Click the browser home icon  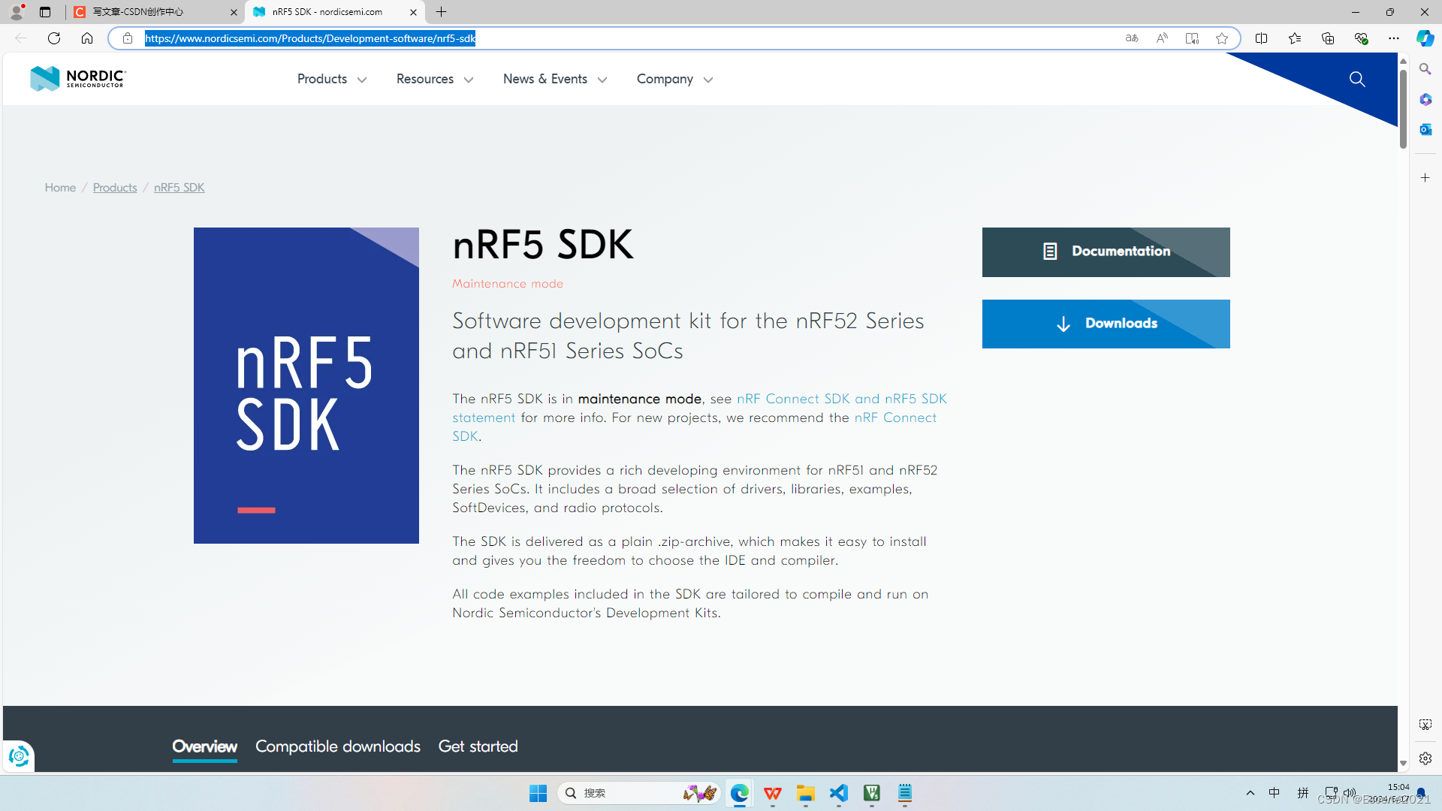(x=87, y=38)
